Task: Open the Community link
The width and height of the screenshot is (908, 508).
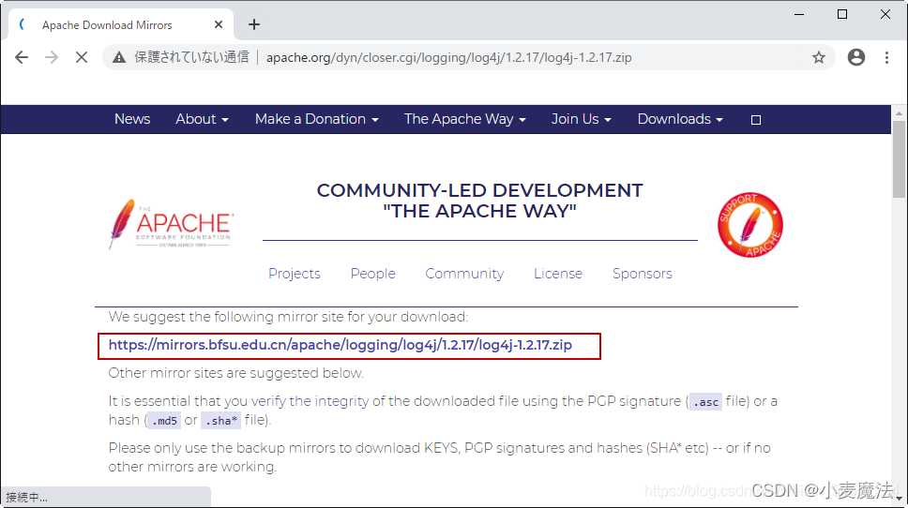Action: [464, 274]
